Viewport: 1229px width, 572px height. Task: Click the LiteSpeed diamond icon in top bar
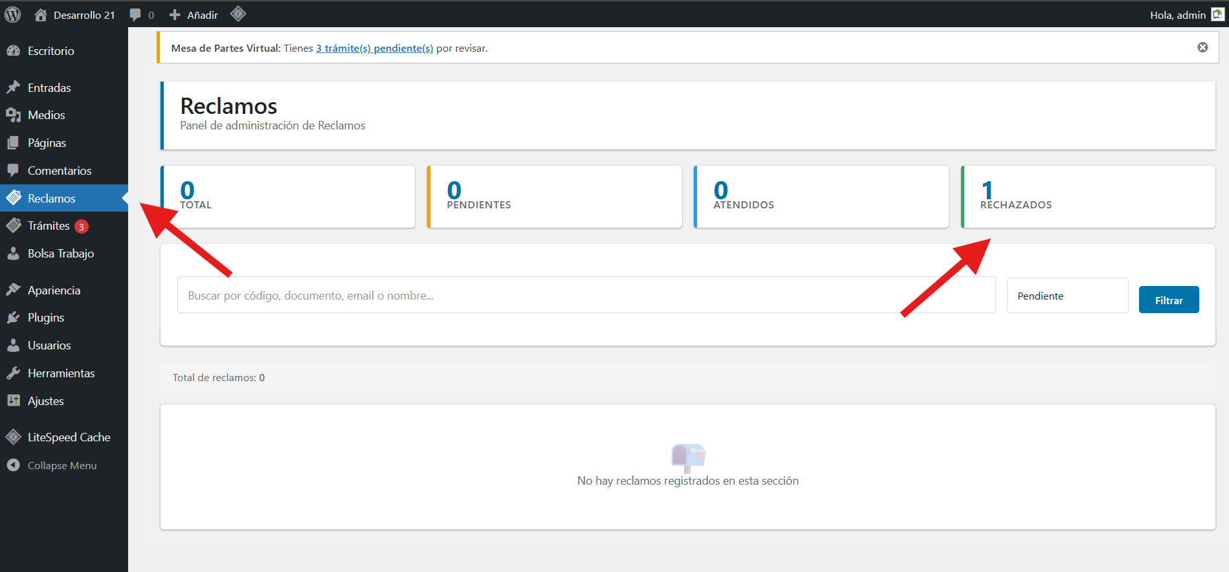[238, 14]
